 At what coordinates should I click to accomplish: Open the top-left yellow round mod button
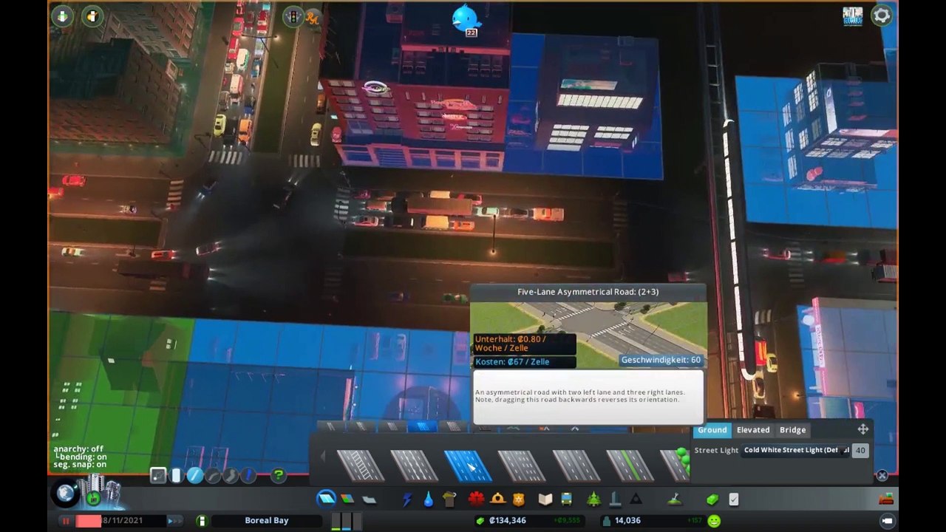[x=92, y=16]
